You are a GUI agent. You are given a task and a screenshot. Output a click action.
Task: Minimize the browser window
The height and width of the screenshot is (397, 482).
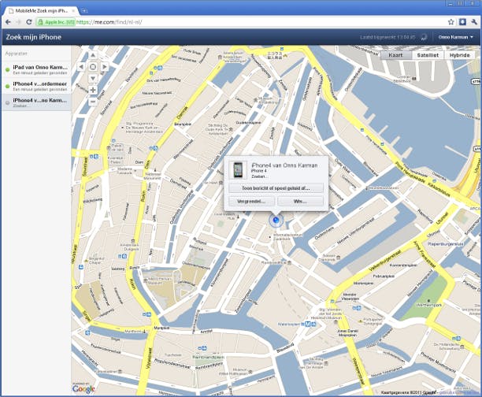pyautogui.click(x=450, y=3)
